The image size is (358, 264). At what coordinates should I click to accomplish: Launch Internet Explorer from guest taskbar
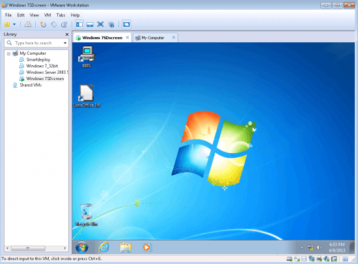(x=104, y=247)
